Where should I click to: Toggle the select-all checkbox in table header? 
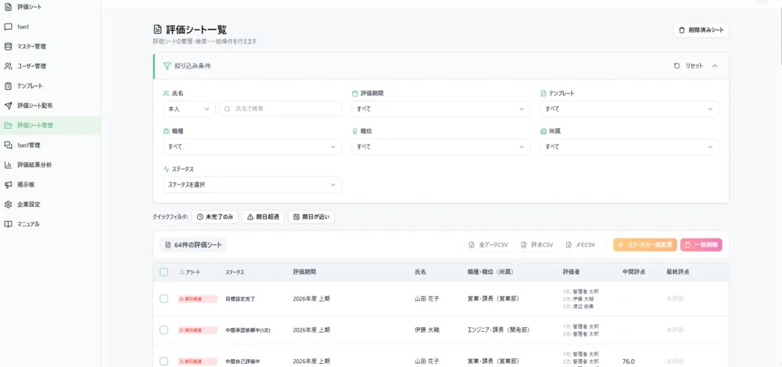[163, 272]
